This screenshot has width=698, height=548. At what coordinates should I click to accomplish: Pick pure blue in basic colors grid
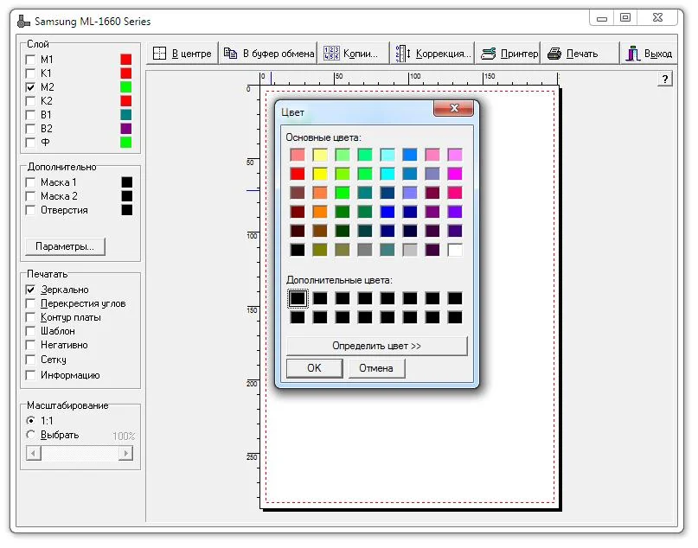[x=387, y=212]
